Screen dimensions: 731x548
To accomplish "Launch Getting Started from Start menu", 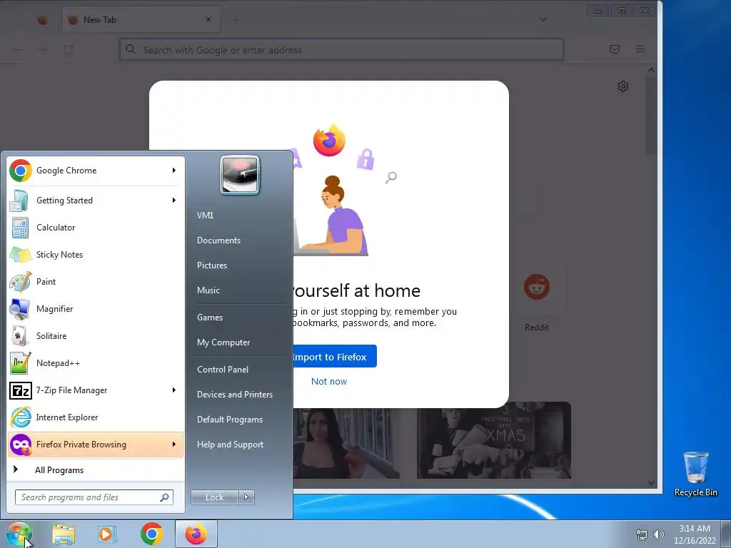I will (96, 201).
